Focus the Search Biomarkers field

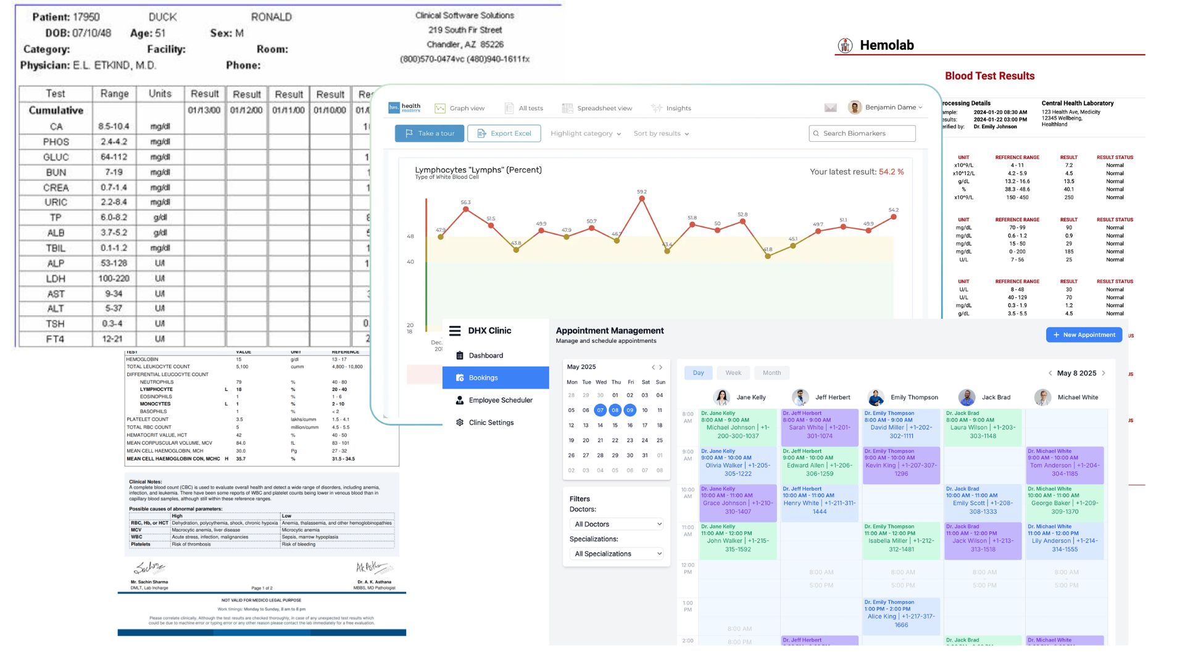point(862,134)
